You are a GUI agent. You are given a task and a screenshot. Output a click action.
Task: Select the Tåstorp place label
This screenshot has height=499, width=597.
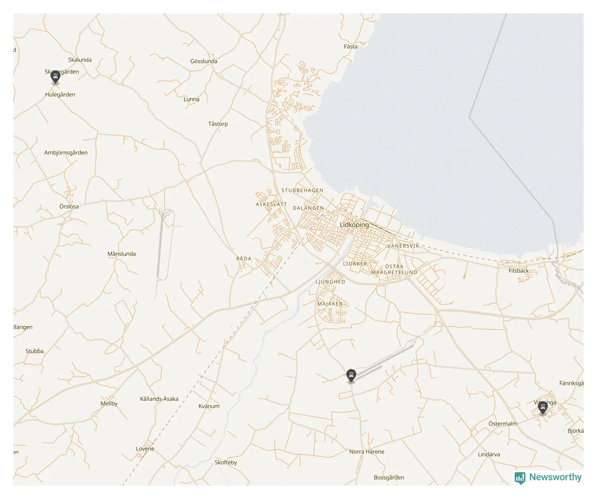pos(218,124)
